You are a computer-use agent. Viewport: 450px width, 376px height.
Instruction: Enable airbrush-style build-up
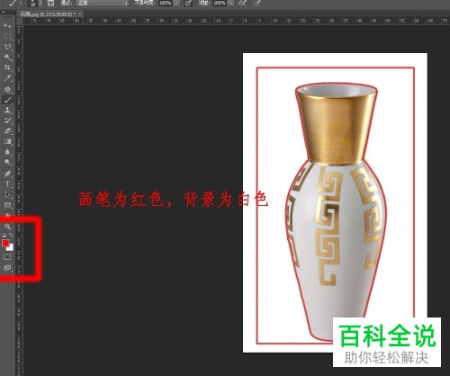(243, 4)
